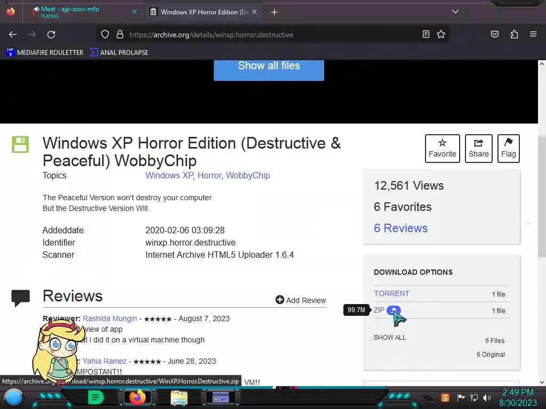The image size is (546, 409).
Task: Select the Windows XP Horror Edition tab
Action: 204,12
